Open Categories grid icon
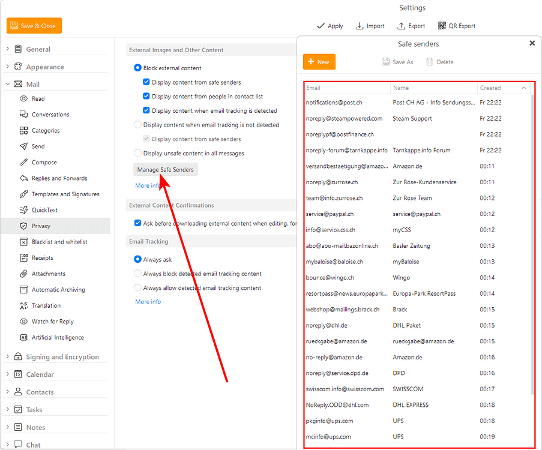This screenshot has height=450, width=542. click(x=23, y=130)
